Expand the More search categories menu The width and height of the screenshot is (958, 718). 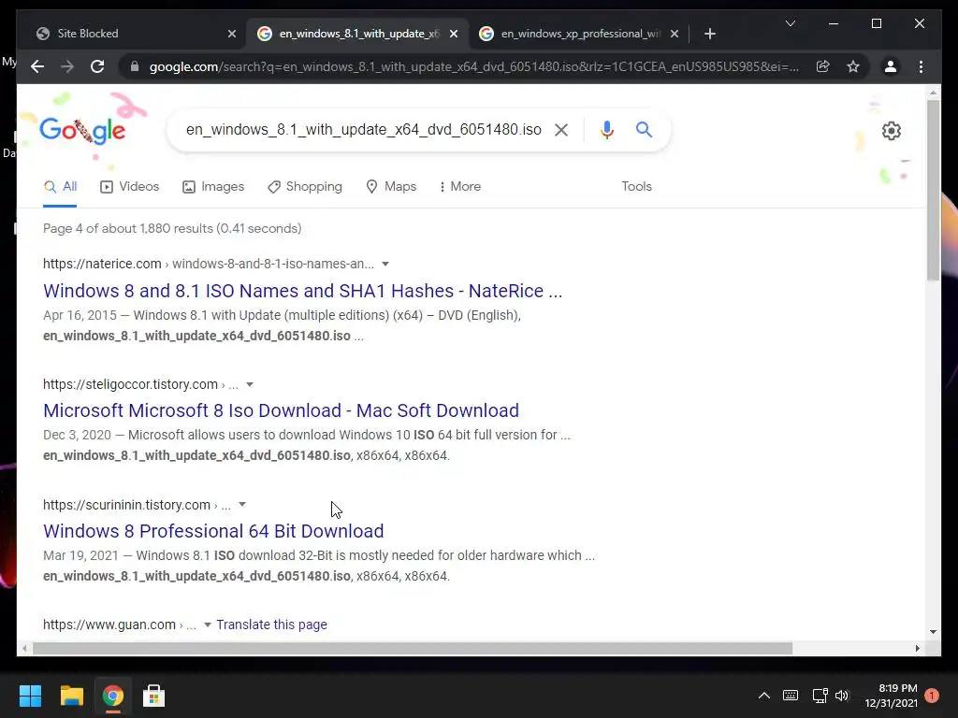[x=460, y=186]
